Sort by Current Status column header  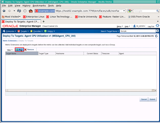point(93,53)
